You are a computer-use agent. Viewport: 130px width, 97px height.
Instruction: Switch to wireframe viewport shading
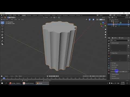click(x=99, y=20)
